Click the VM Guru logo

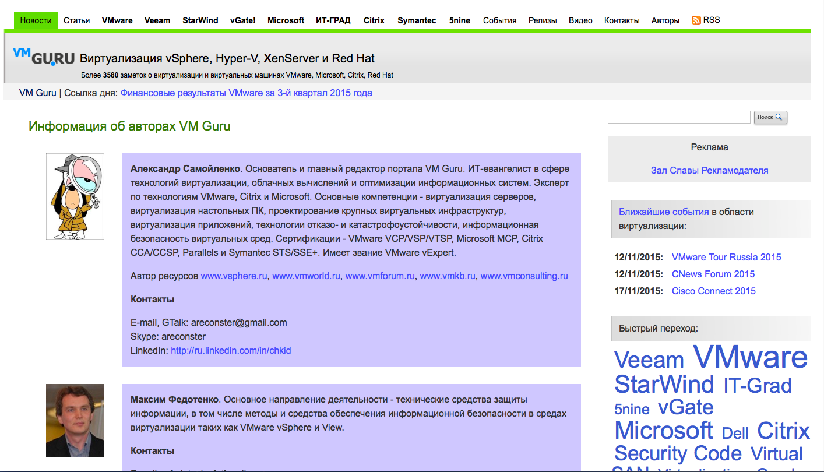tap(44, 57)
